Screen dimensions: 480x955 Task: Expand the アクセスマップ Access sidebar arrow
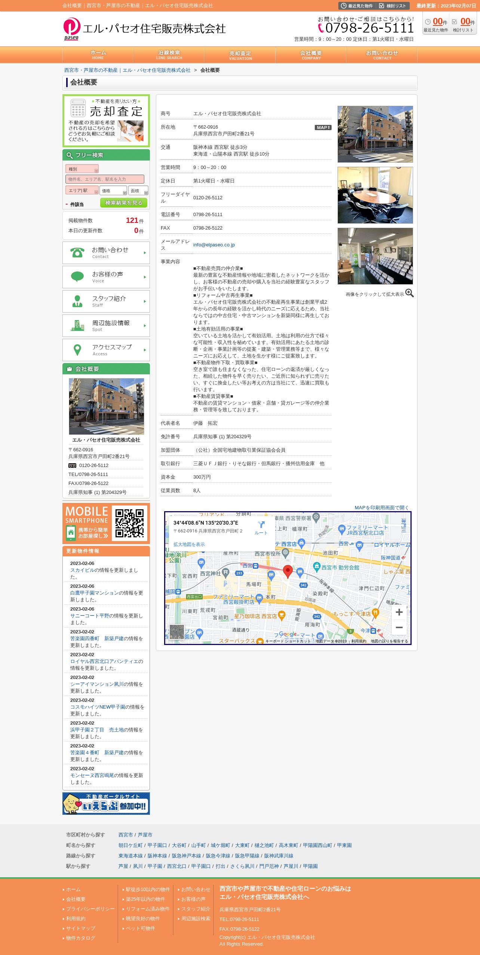click(145, 350)
